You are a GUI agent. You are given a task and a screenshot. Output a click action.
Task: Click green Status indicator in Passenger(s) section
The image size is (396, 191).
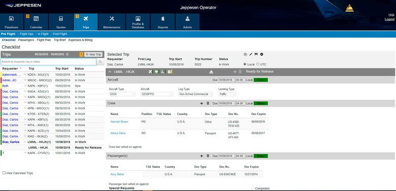(x=260, y=156)
